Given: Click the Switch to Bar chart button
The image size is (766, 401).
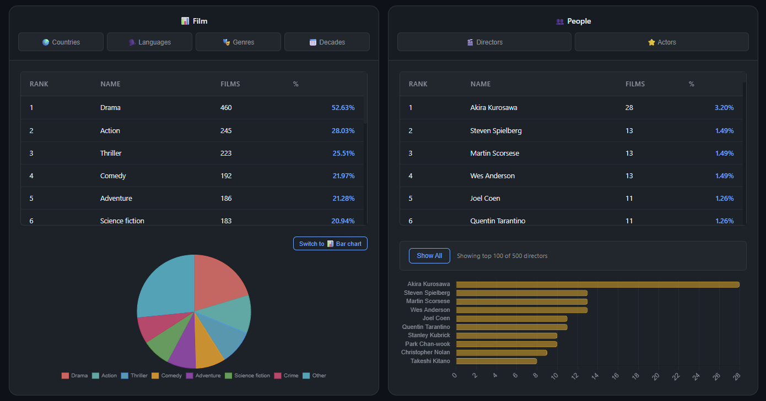Looking at the screenshot, I should point(330,244).
